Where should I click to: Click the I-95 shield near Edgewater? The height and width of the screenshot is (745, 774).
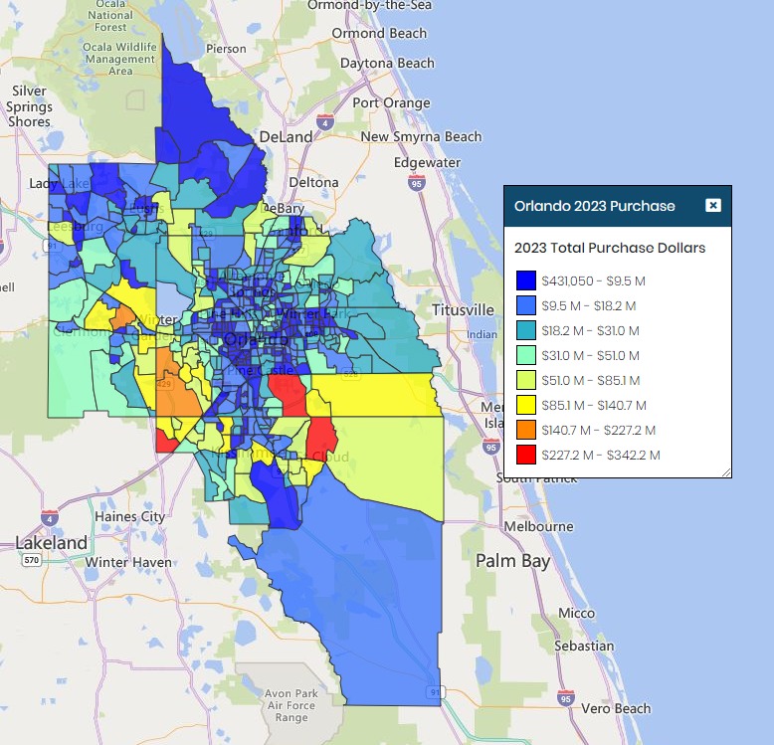coord(417,183)
